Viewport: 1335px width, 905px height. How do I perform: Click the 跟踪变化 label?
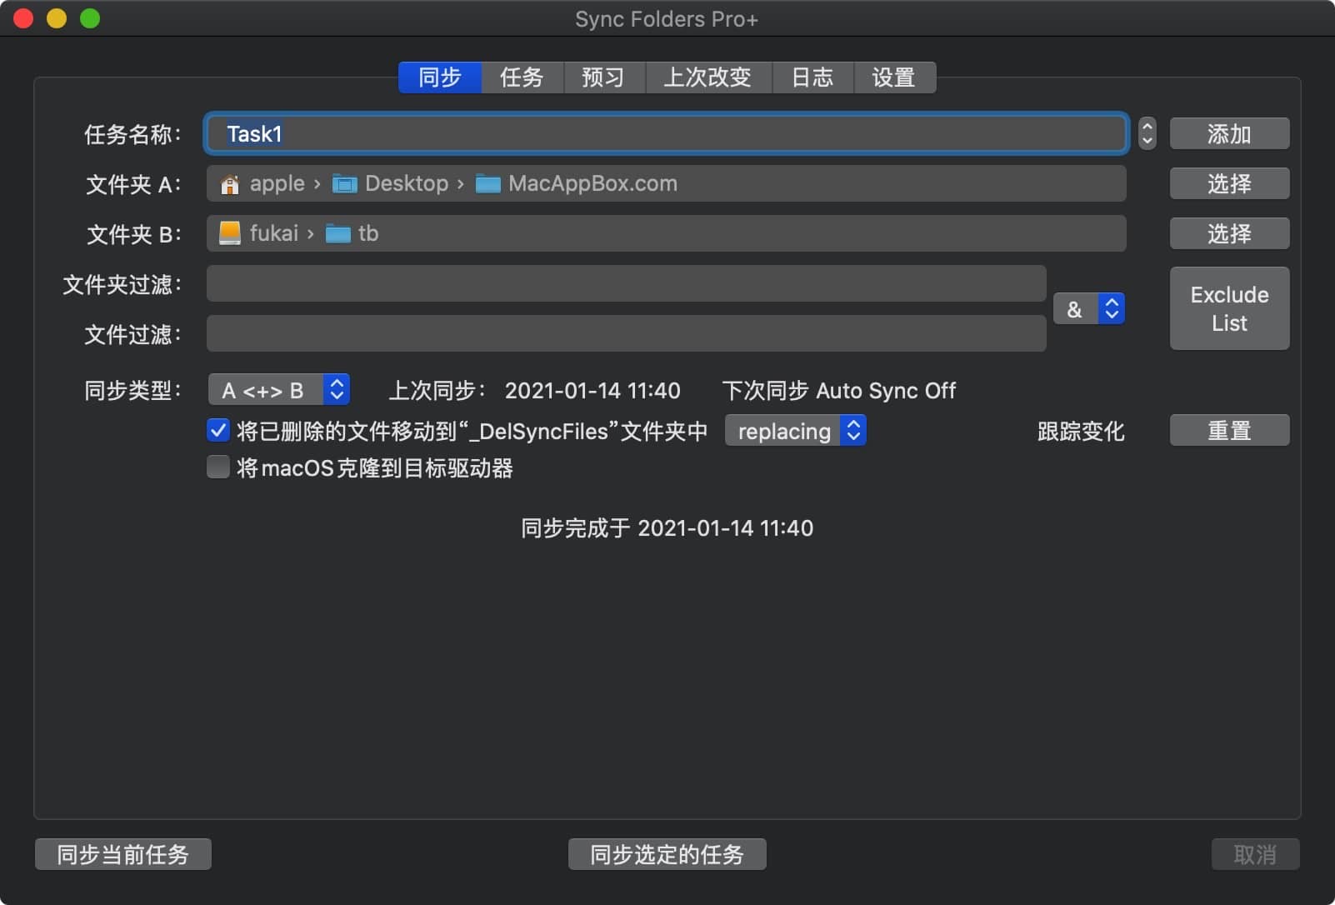tap(1081, 431)
